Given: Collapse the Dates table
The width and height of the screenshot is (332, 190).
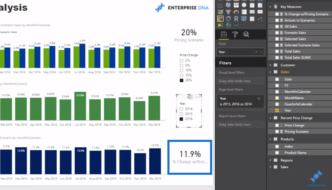Looking at the screenshot, I should pyautogui.click(x=270, y=72).
